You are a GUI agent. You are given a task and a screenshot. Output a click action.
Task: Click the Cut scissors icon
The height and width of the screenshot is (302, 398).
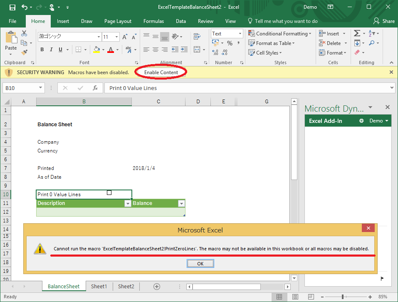pos(24,33)
